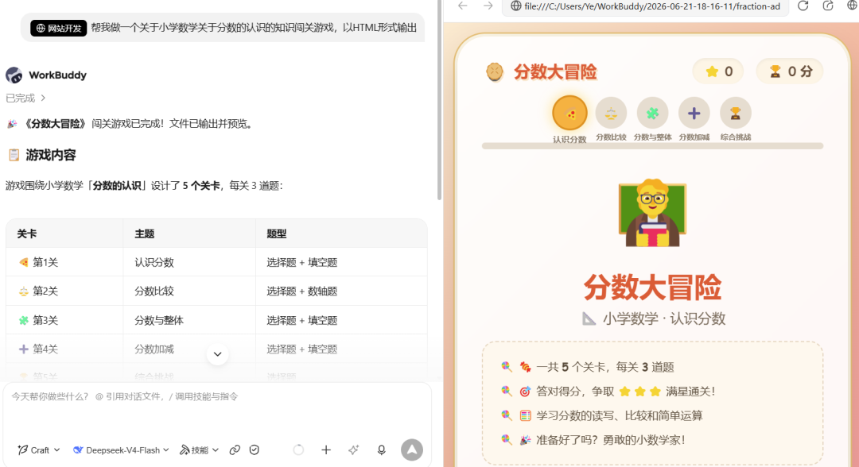859x467 pixels.
Task: Click the globe icon in the address bar
Action: click(516, 6)
